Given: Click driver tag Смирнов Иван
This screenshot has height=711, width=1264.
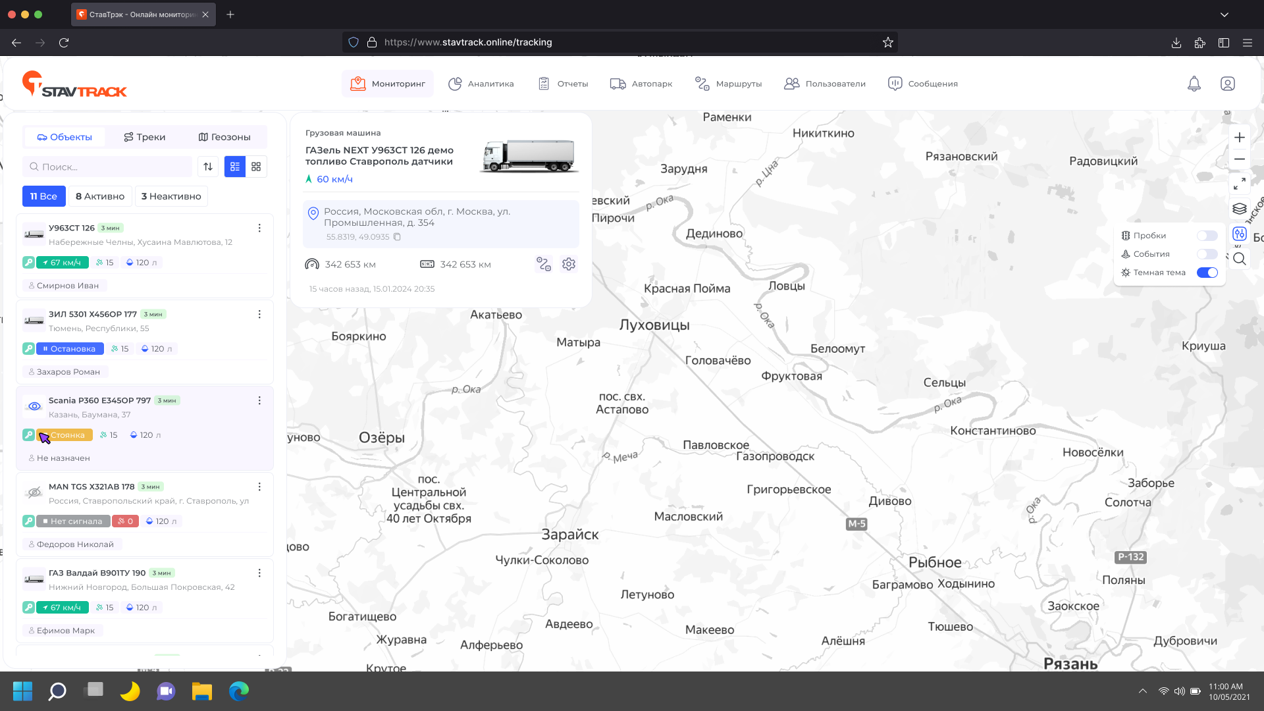Looking at the screenshot, I should click(x=64, y=286).
